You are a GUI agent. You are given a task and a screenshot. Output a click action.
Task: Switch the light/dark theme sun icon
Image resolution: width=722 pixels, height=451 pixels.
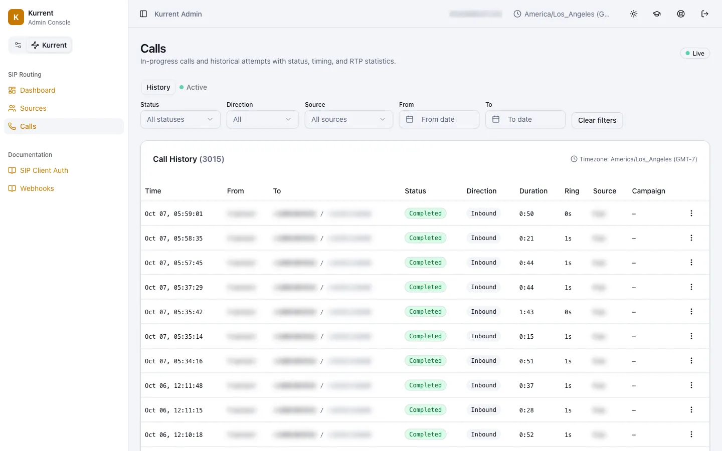tap(634, 14)
